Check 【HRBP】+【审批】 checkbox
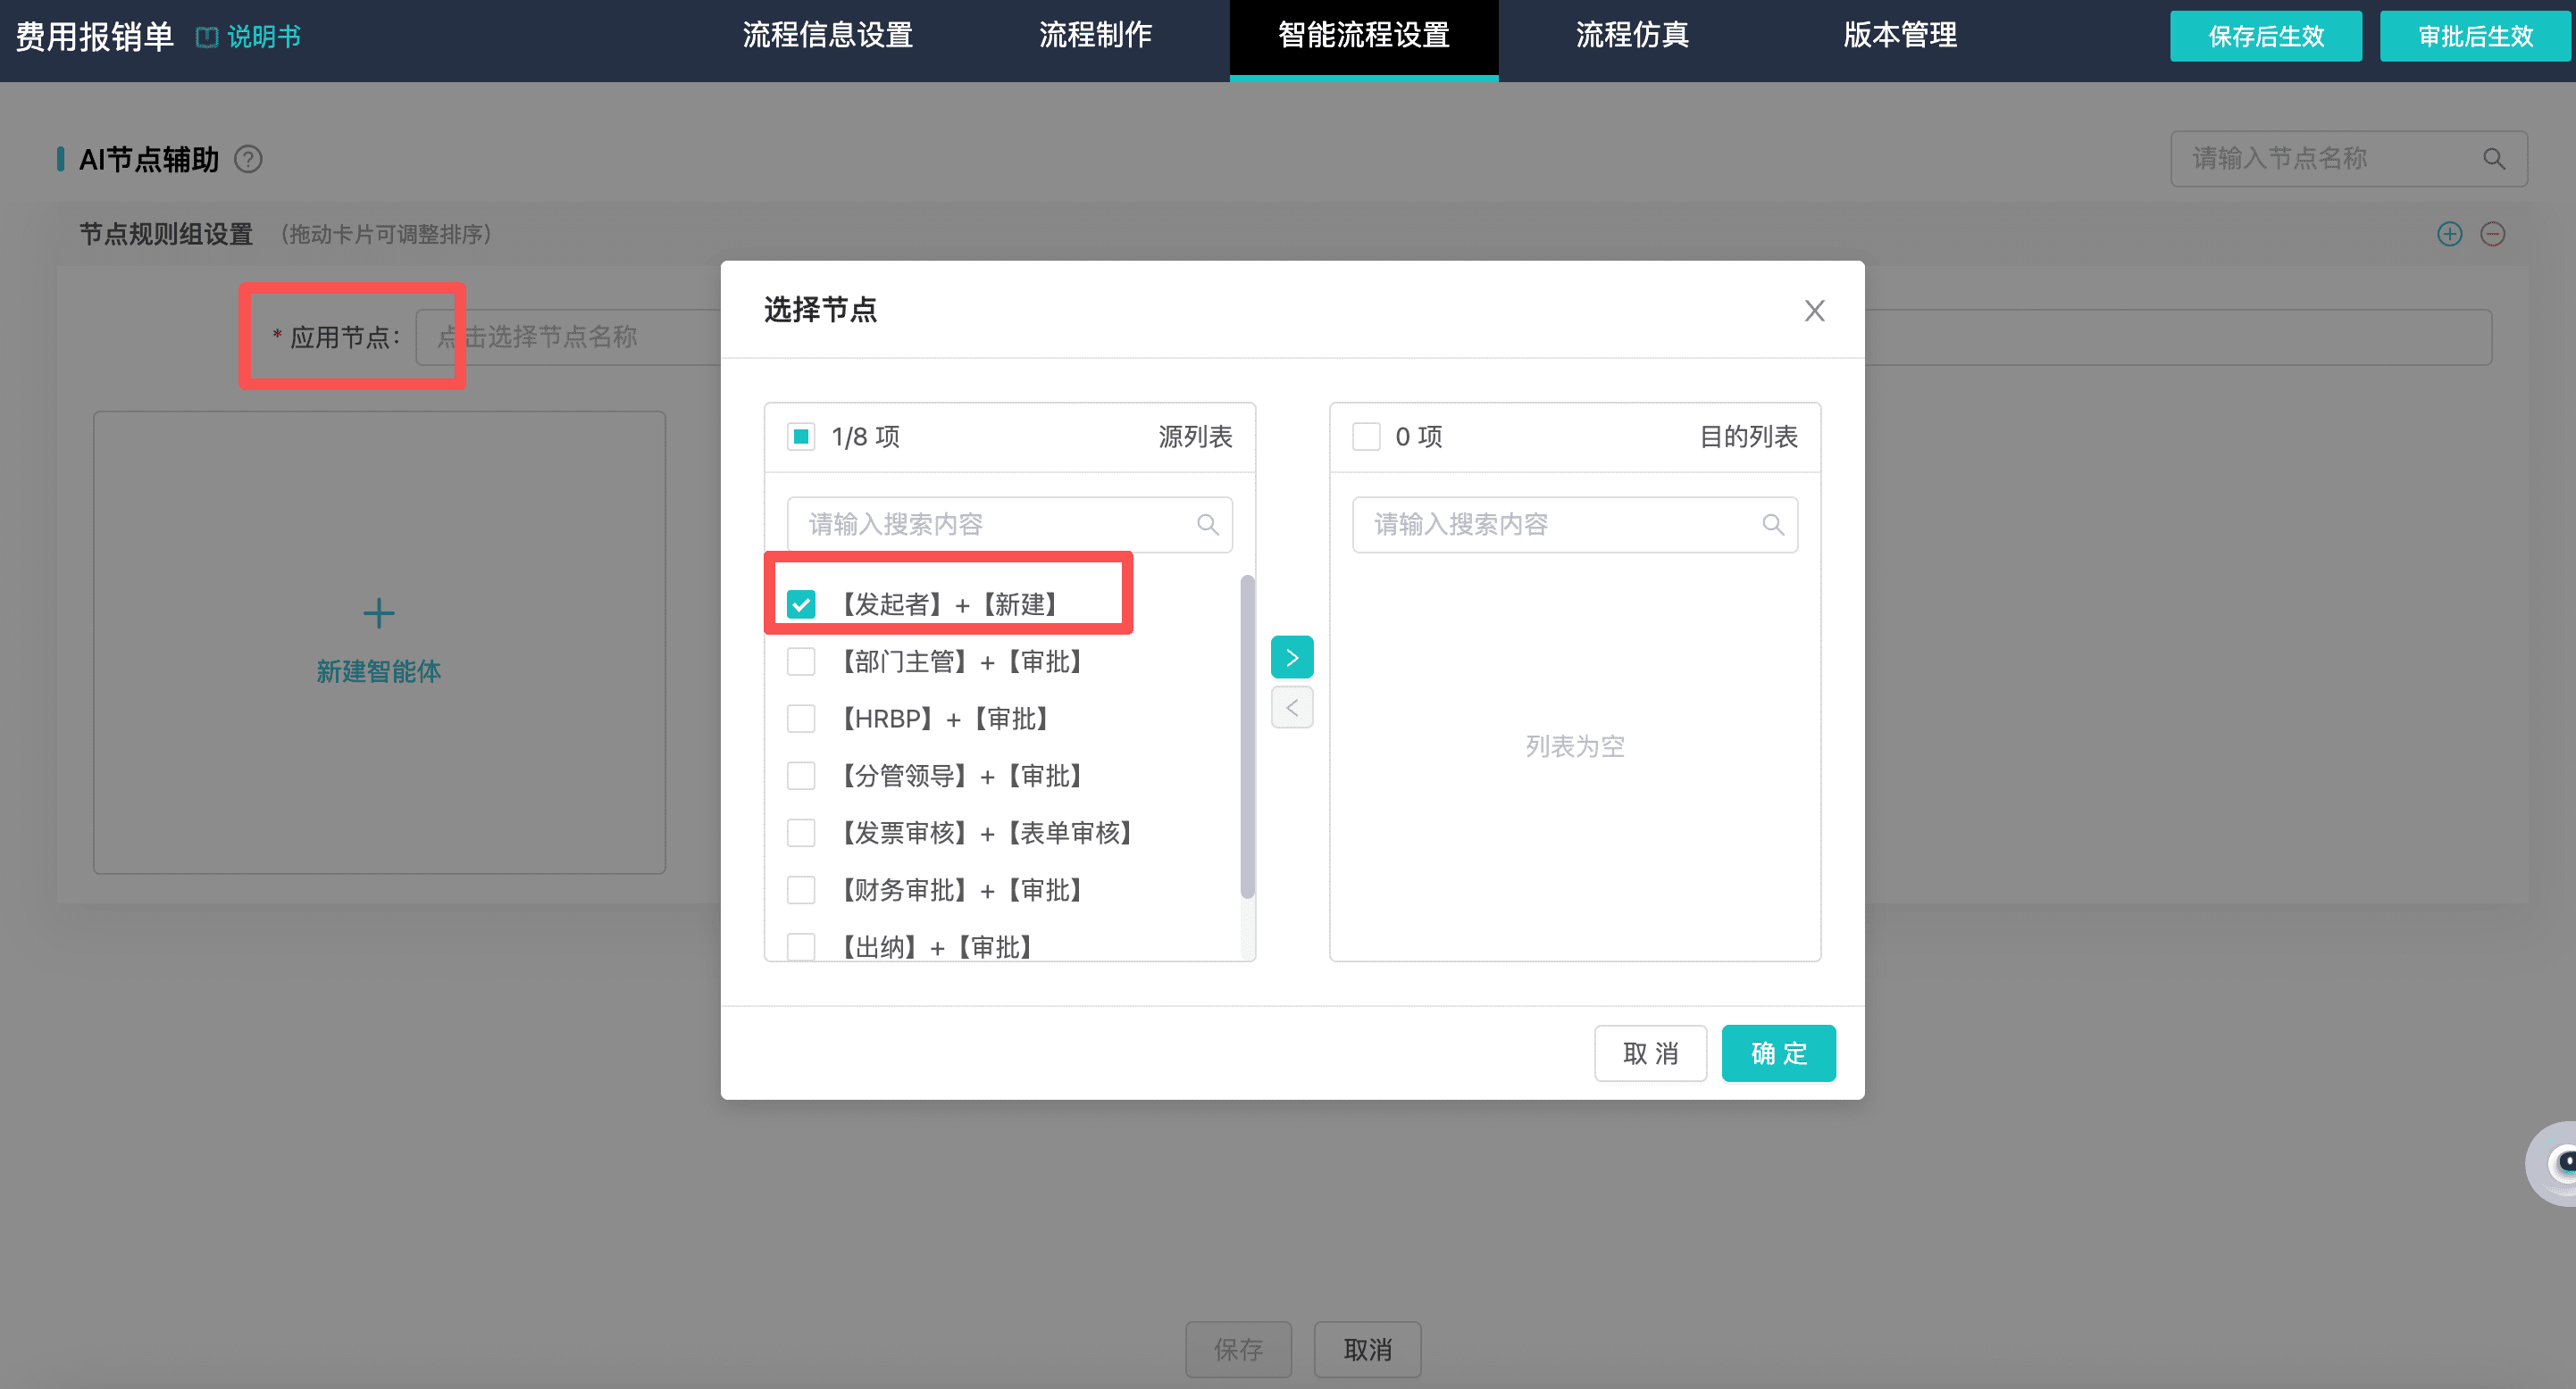 [800, 719]
